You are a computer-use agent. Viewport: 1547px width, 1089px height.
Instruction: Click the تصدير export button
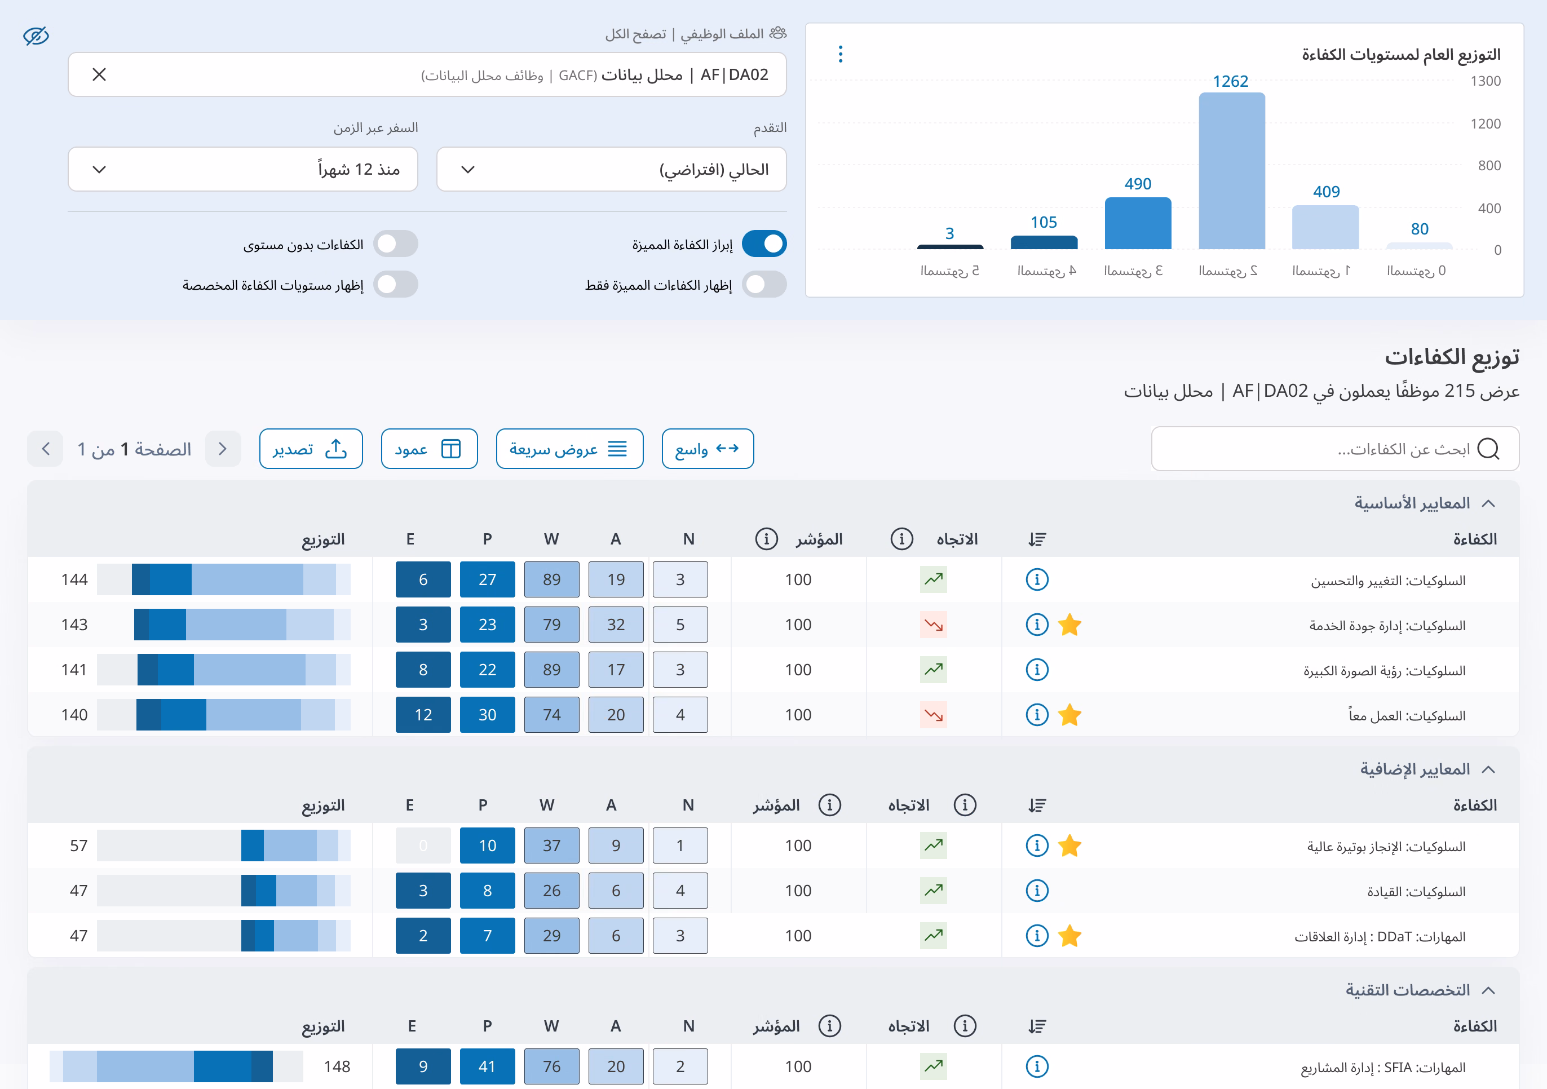tap(311, 449)
